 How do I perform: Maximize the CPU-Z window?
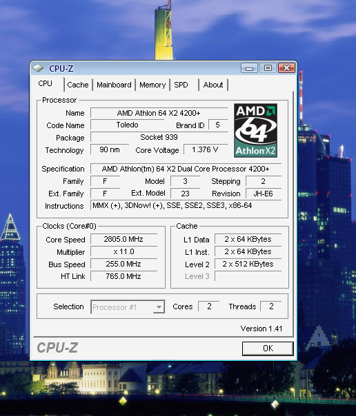tap(268, 68)
